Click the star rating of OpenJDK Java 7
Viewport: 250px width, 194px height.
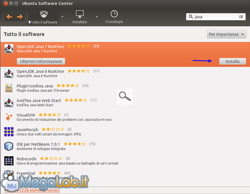pos(79,46)
